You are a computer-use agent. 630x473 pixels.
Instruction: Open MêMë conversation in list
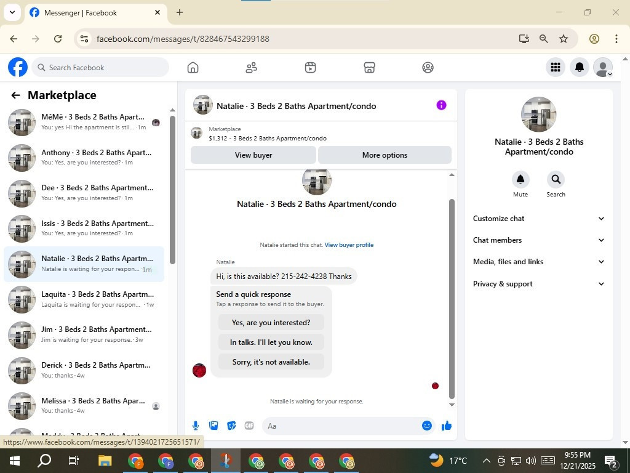pyautogui.click(x=84, y=123)
